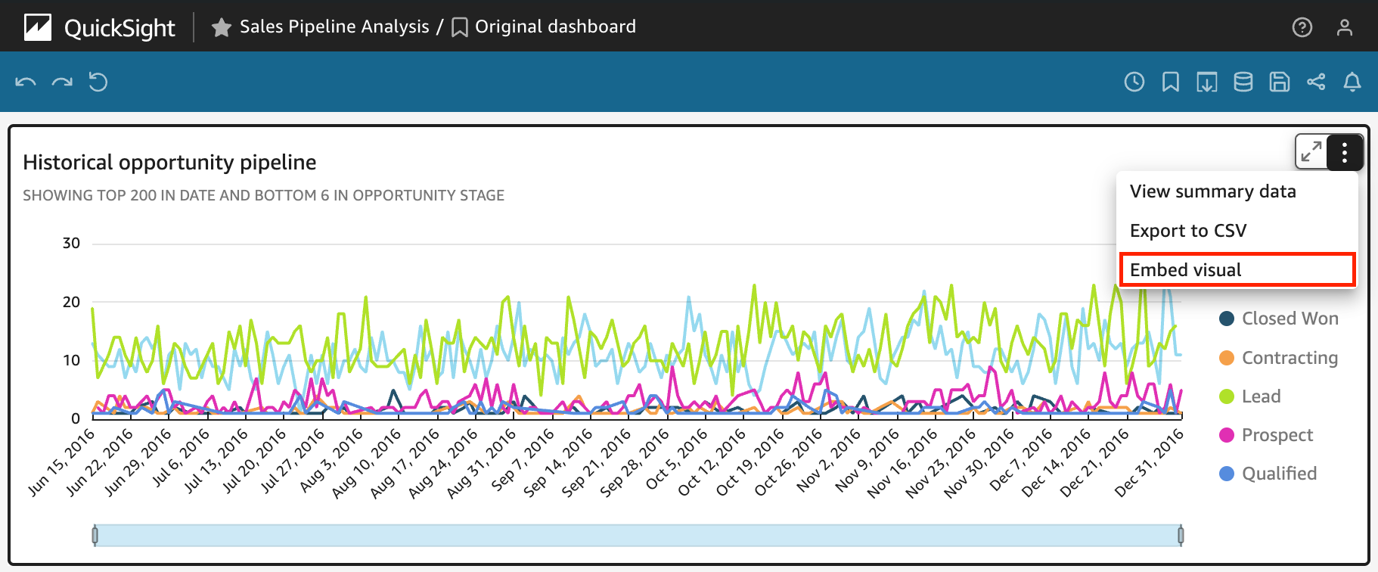The width and height of the screenshot is (1378, 572).
Task: Click the star icon beside Sales Pipeline Analysis
Action: 221,27
